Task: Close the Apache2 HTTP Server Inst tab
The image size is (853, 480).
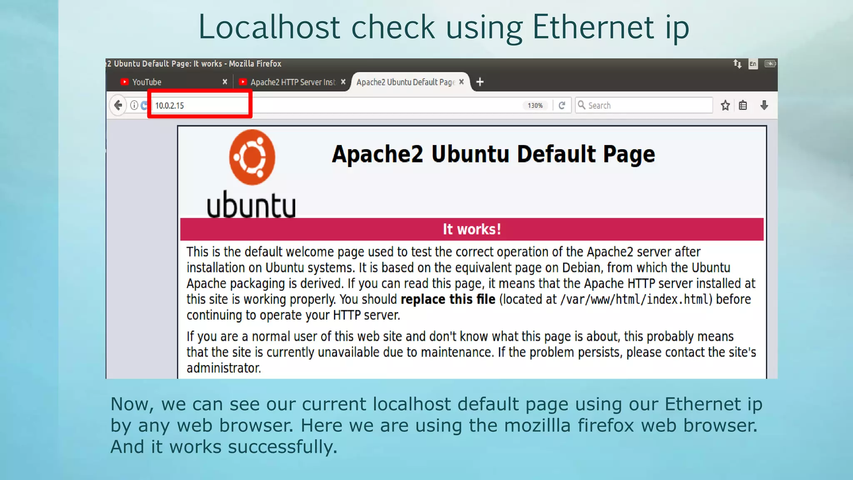Action: 343,82
